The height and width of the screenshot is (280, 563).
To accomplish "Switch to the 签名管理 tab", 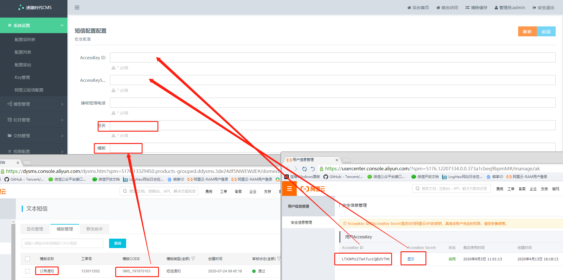I will (35, 229).
